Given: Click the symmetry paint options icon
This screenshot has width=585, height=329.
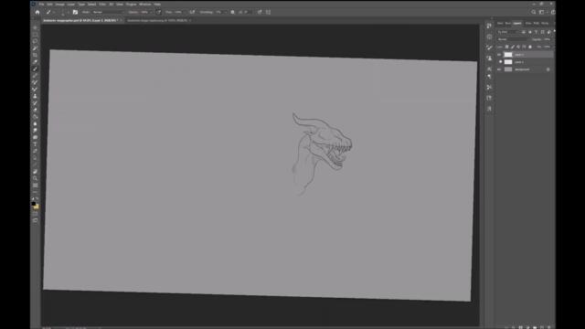Looking at the screenshot, I should pyautogui.click(x=268, y=12).
